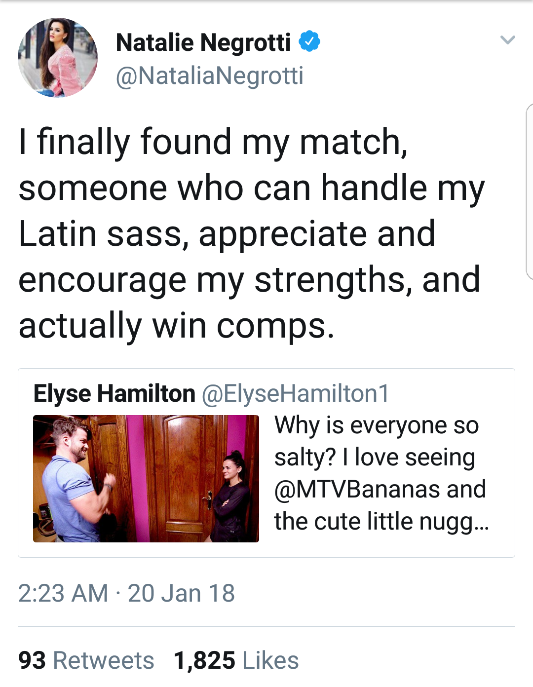Open the quoted photo of man and woman
Viewport: 533px width, 687px height.
[x=146, y=479]
